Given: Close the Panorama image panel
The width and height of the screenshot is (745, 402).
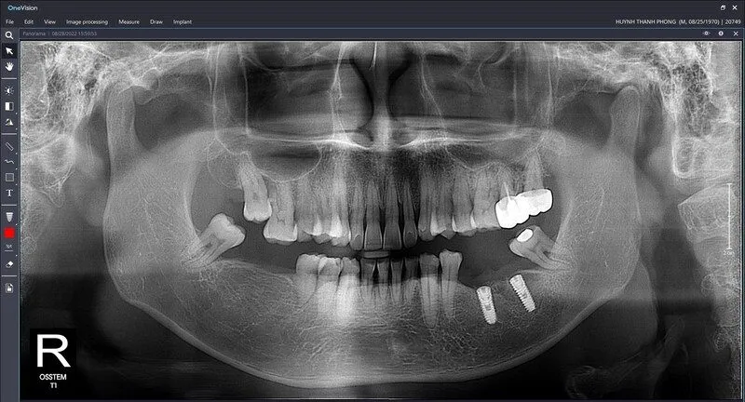Looking at the screenshot, I should [735, 33].
